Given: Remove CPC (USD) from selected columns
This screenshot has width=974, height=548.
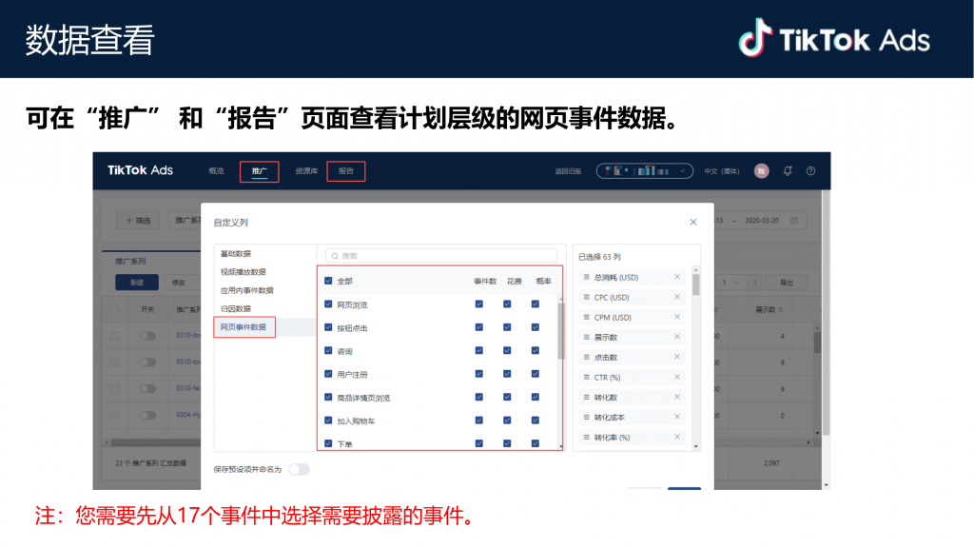Looking at the screenshot, I should coord(677,297).
